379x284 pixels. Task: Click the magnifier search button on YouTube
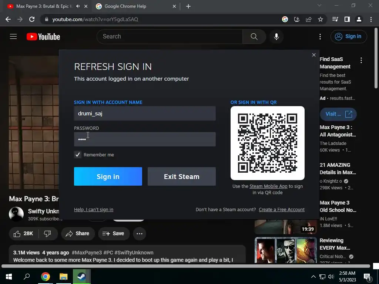[254, 37]
